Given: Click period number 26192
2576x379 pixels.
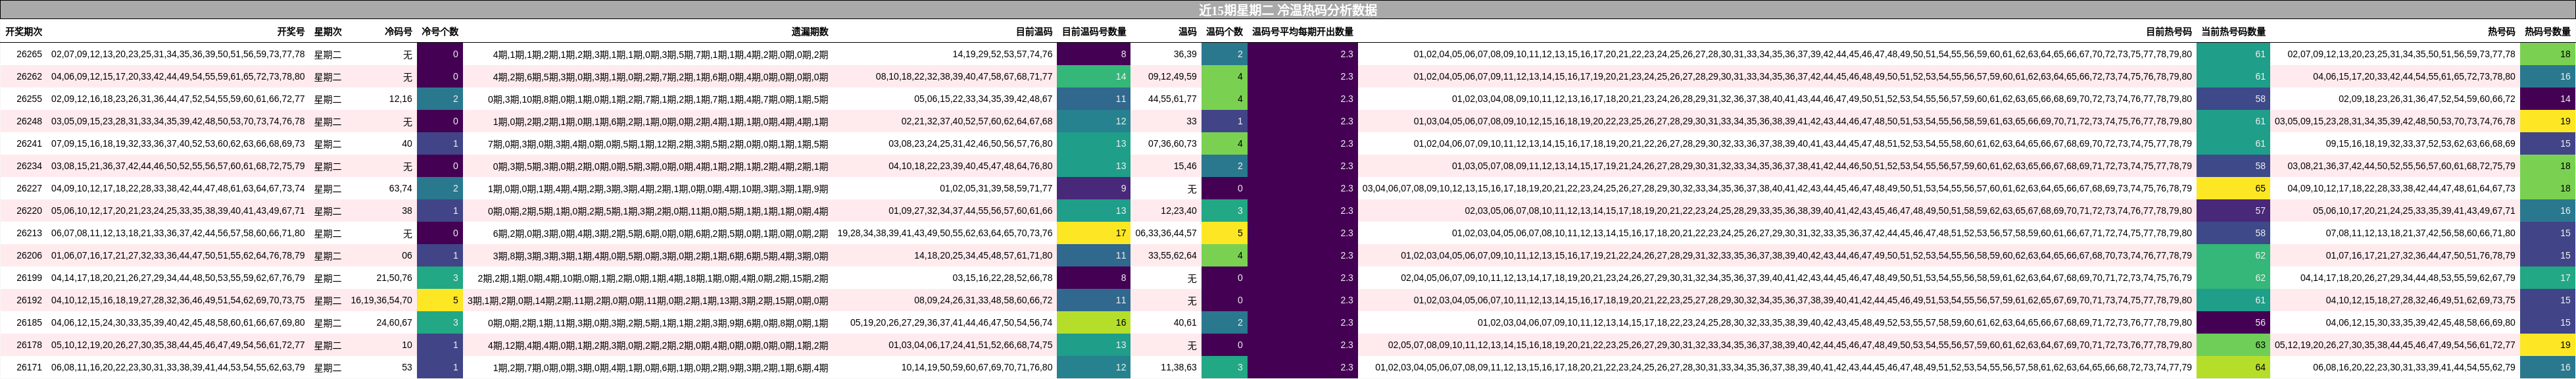Looking at the screenshot, I should [29, 300].
